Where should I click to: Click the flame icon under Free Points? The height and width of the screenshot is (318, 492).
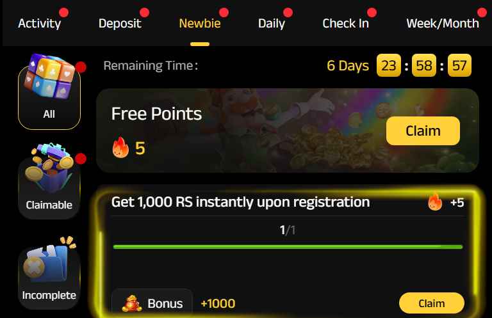click(x=121, y=147)
